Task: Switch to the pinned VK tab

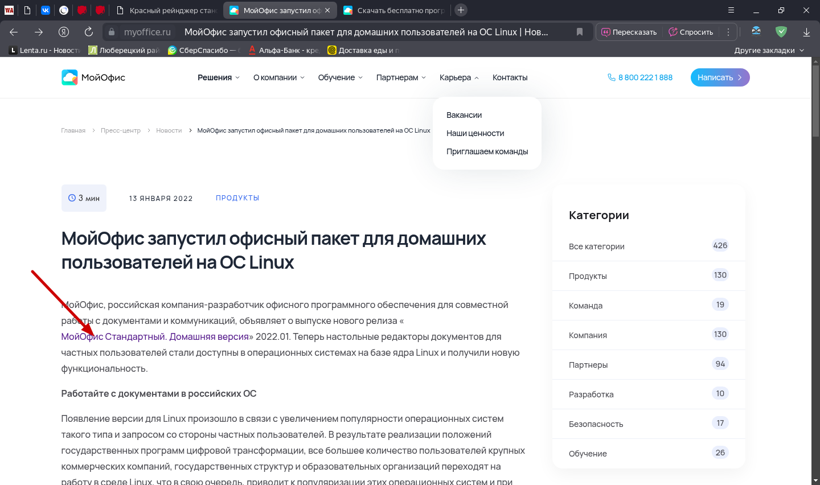Action: click(x=46, y=10)
